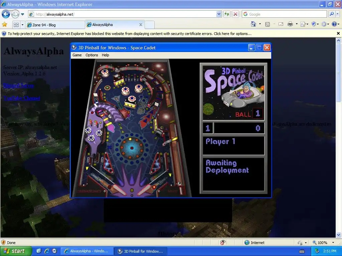
Task: Open the Safety shield menu
Action: tap(315, 24)
